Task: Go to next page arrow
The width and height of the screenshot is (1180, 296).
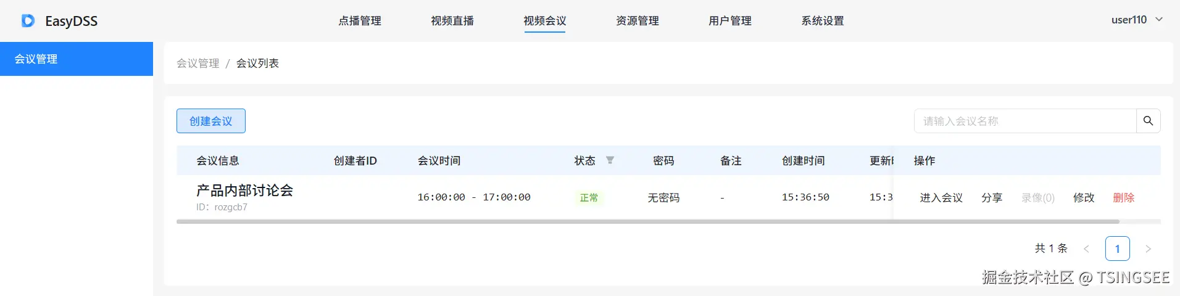Action: (1148, 249)
